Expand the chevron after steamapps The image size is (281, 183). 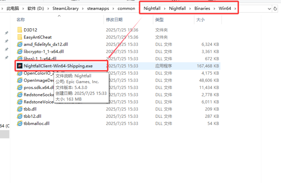[113, 8]
